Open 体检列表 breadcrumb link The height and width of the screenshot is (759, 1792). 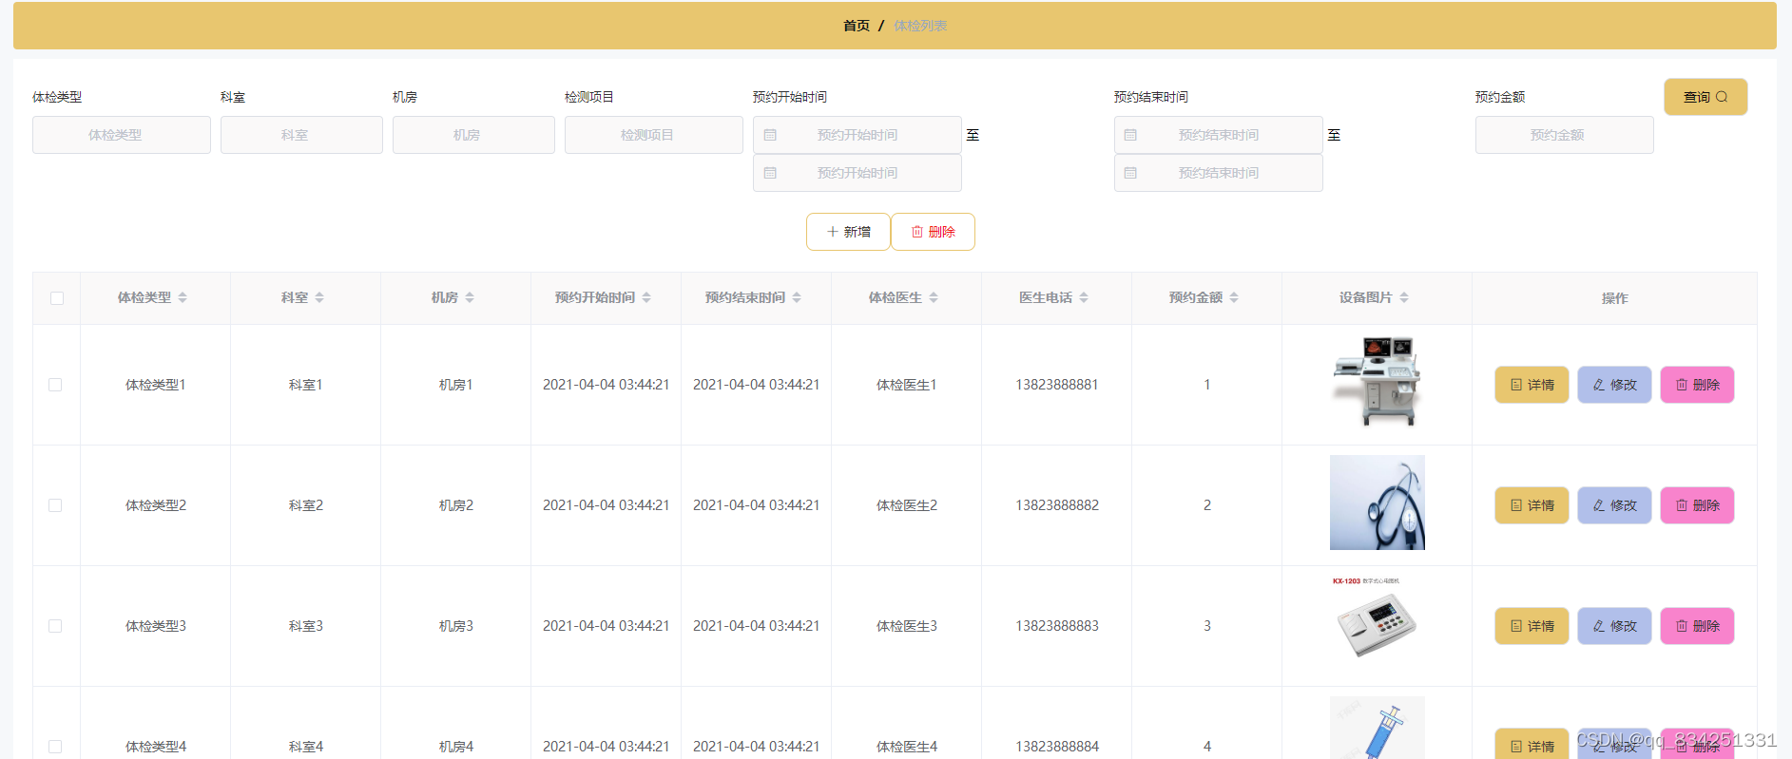(920, 26)
